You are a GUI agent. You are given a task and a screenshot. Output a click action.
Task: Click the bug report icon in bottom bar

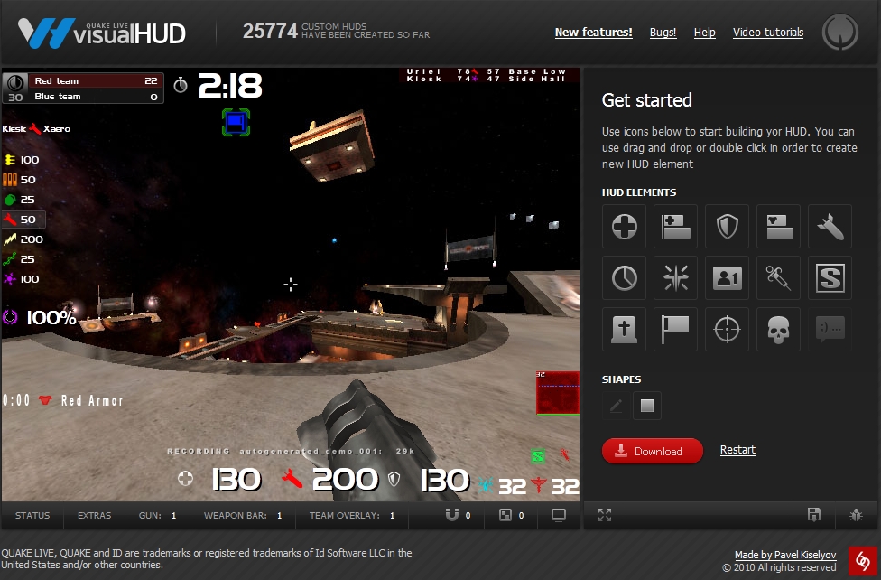click(x=856, y=515)
